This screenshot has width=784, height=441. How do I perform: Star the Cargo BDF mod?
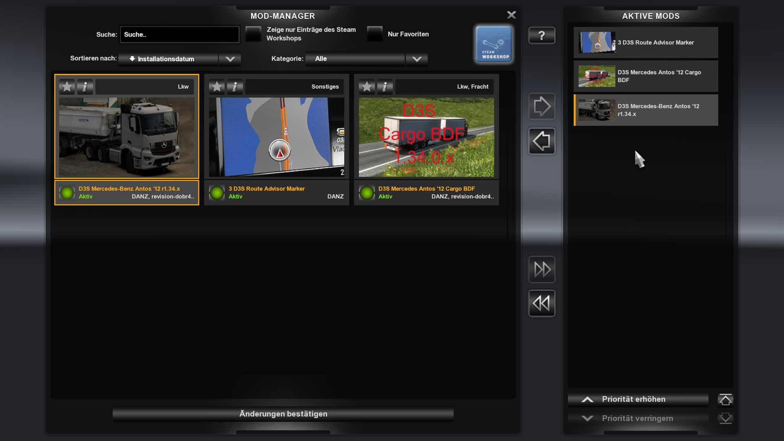[x=367, y=87]
